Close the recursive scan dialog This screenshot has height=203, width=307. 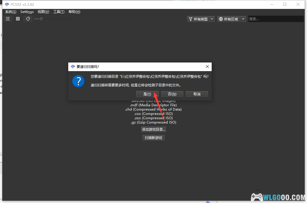coord(207,67)
